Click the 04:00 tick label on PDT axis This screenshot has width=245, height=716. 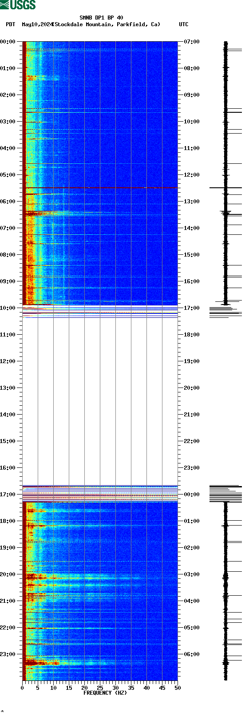(8, 148)
